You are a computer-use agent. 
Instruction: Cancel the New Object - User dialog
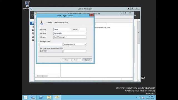(x=87, y=60)
